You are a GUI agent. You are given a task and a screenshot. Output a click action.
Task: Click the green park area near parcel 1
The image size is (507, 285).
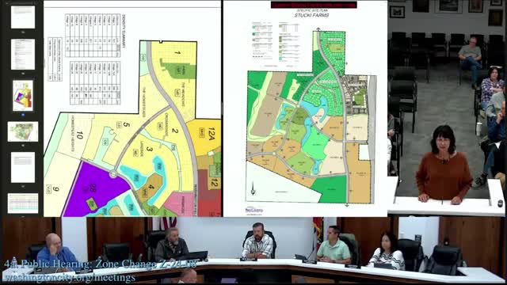click(178, 69)
